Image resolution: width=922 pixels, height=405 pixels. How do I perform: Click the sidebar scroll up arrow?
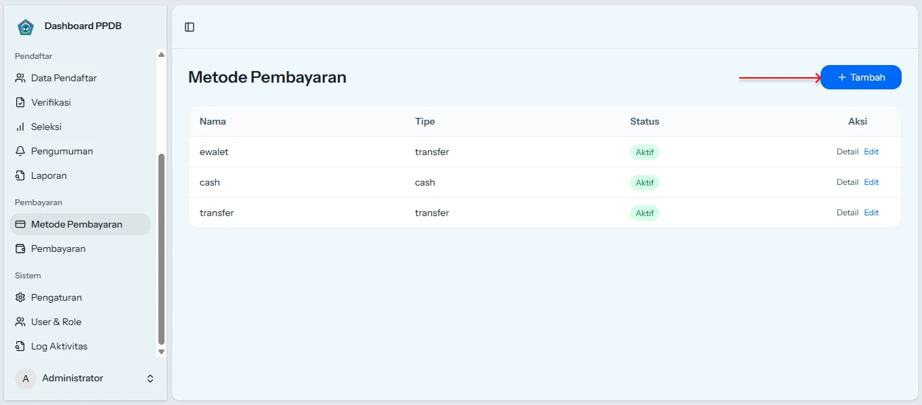161,54
